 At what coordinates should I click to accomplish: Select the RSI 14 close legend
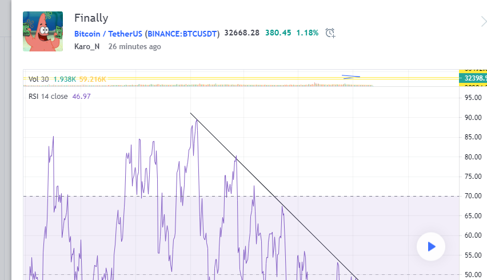(48, 96)
